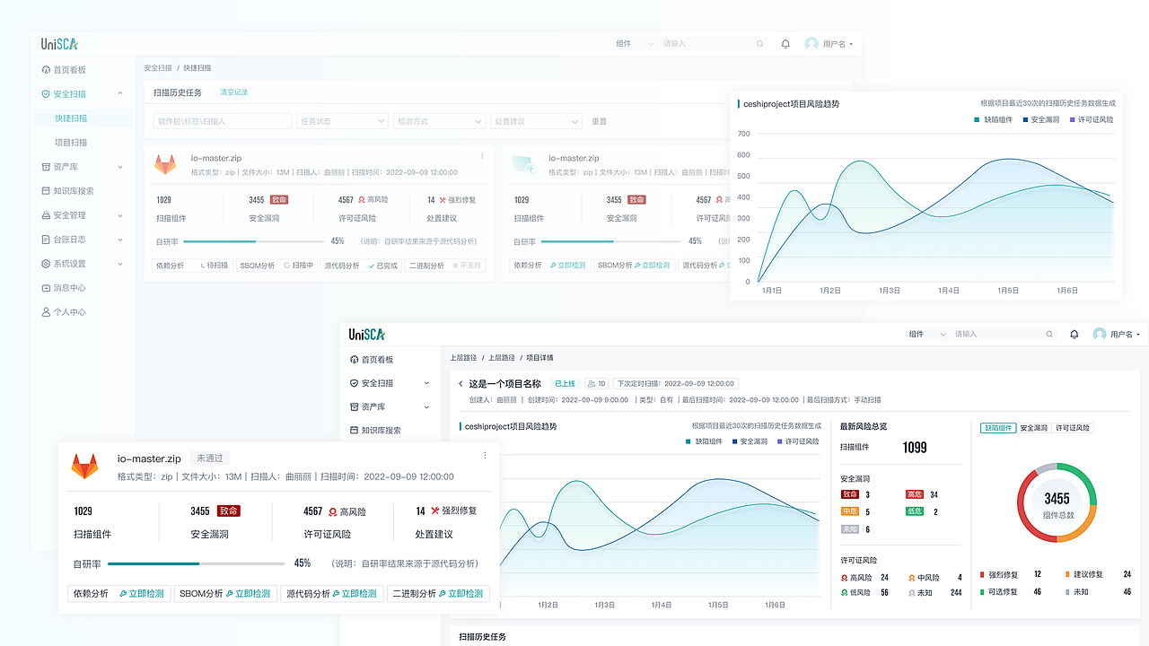Open 知识库搜索 in the upper window sidebar
Screen dimensions: 1149x646
67,191
